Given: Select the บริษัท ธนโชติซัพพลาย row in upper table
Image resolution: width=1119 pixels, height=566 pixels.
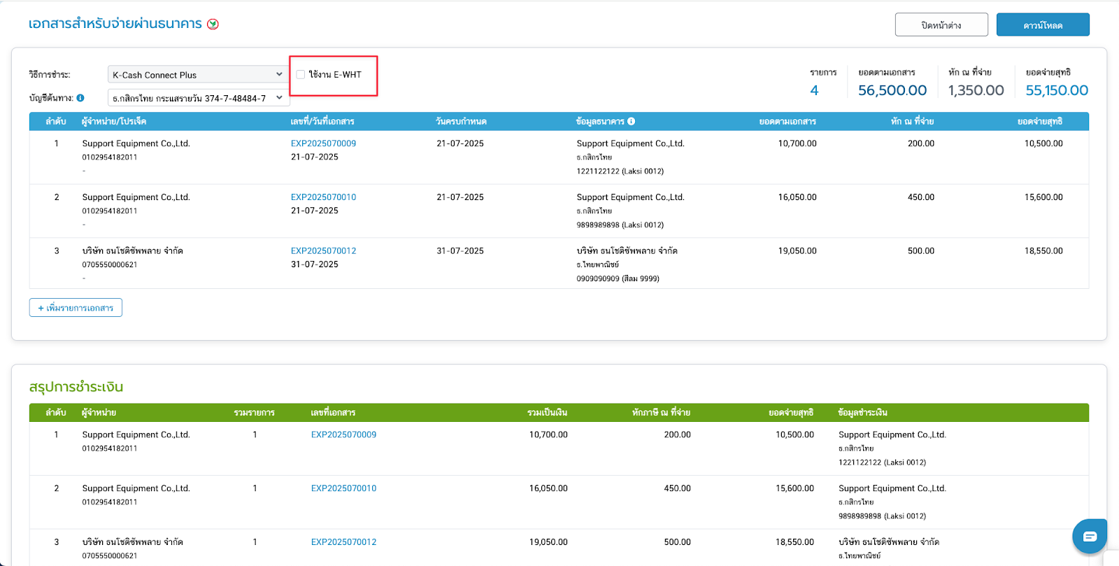Looking at the screenshot, I should tap(132, 250).
